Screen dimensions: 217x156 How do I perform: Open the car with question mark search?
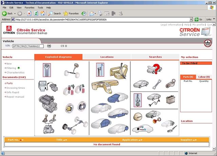(154, 69)
